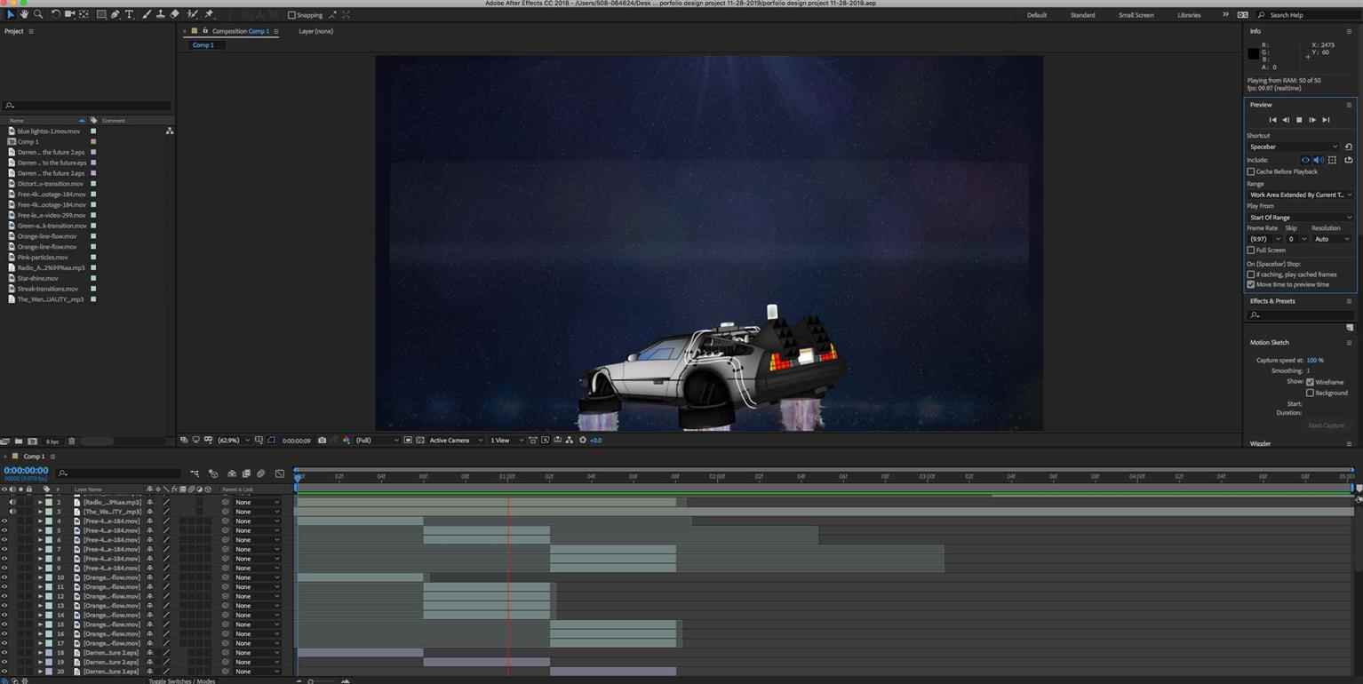1363x684 pixels.
Task: Disable Wireframe in Motion Sketch
Action: point(1310,382)
